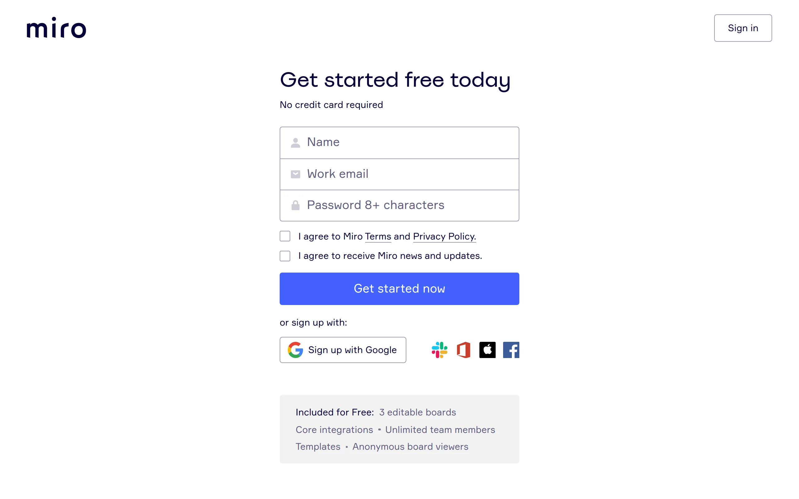Sign up with Apple icon

[487, 350]
